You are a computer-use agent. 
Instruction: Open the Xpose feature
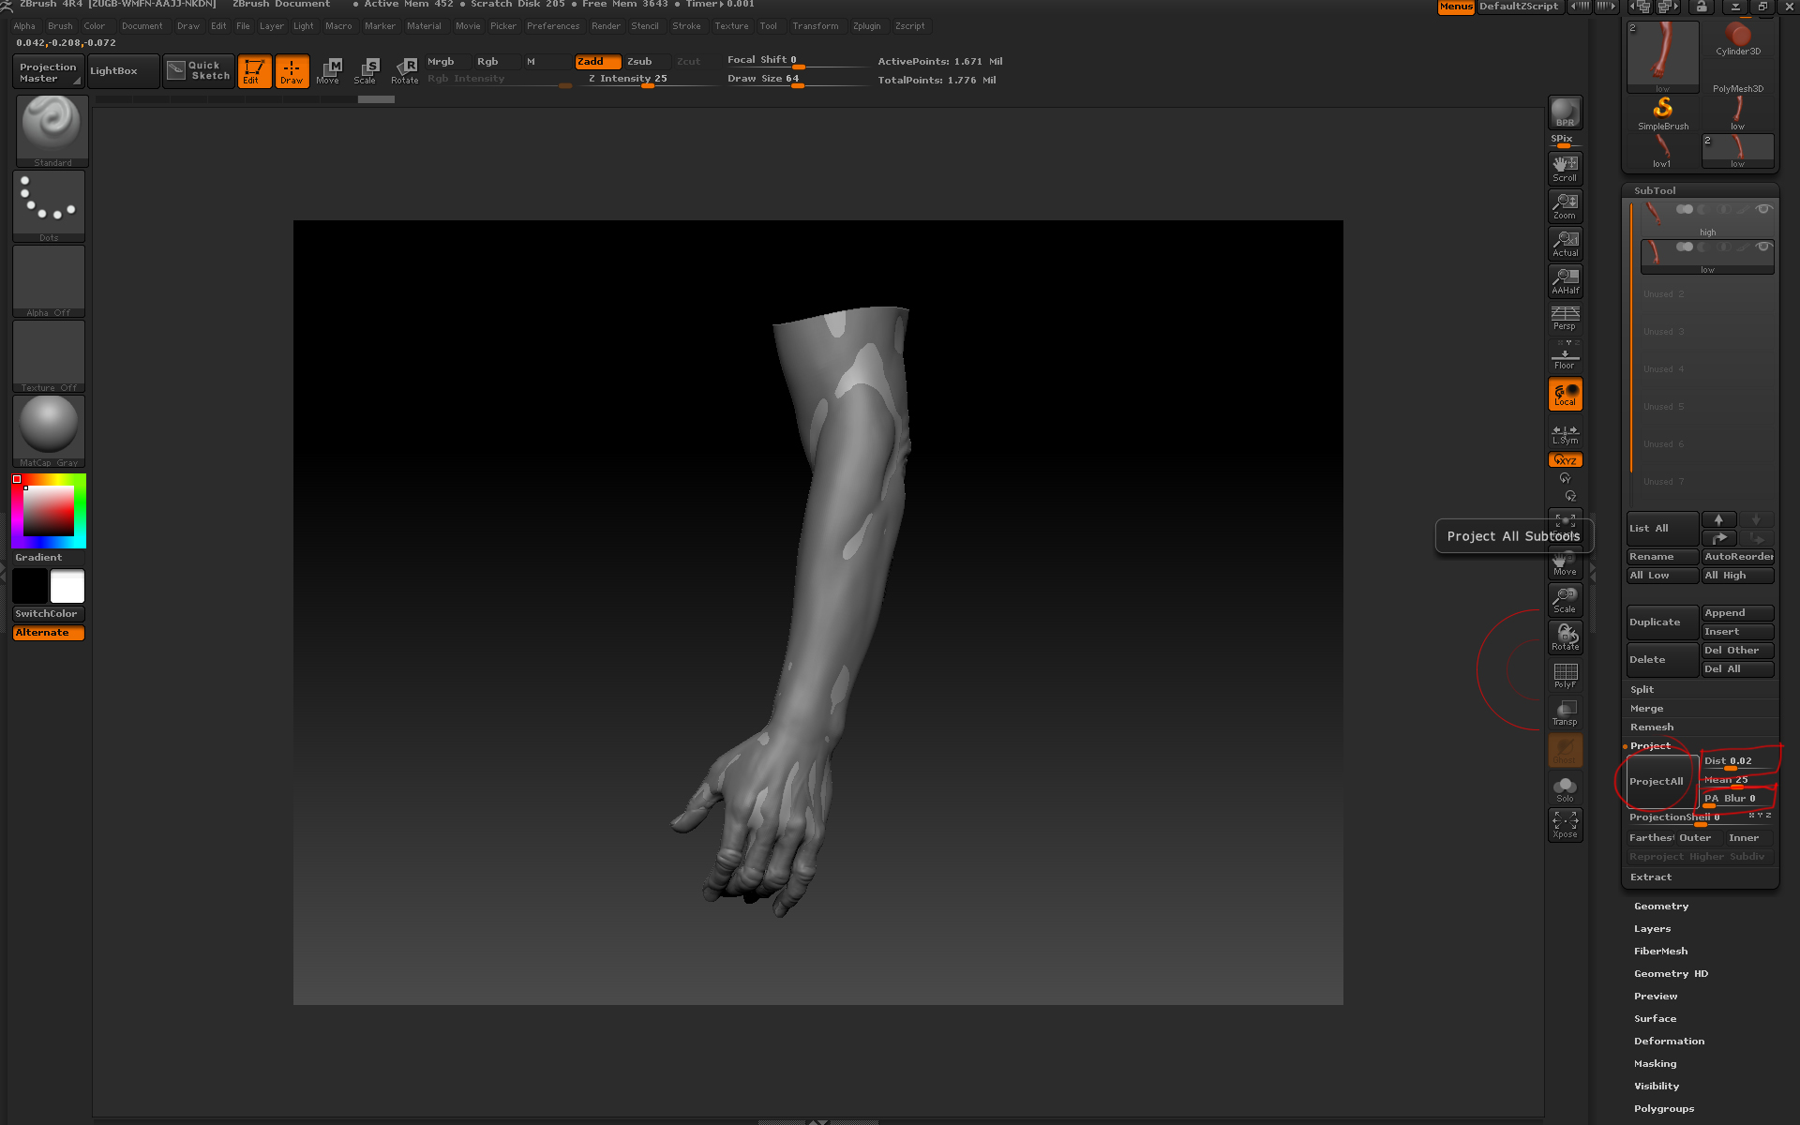coord(1565,825)
